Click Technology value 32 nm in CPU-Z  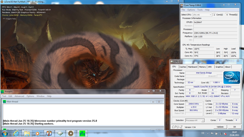190,83
